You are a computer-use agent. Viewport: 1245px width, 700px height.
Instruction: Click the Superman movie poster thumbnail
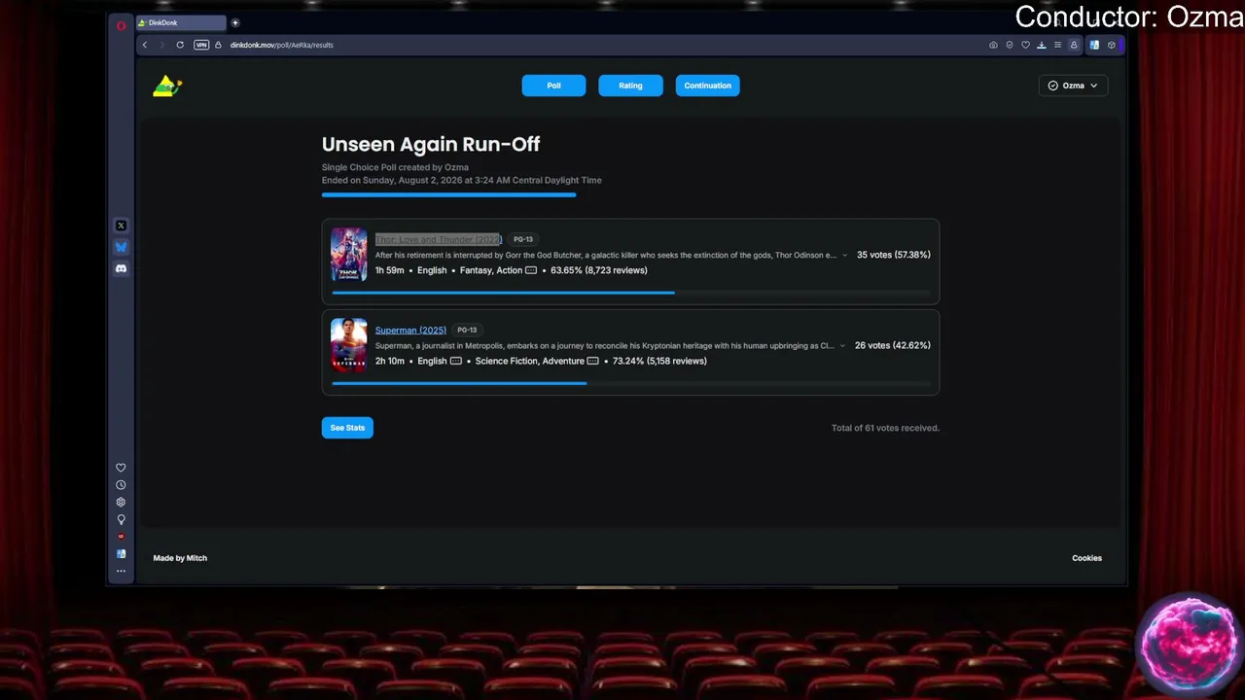[349, 345]
